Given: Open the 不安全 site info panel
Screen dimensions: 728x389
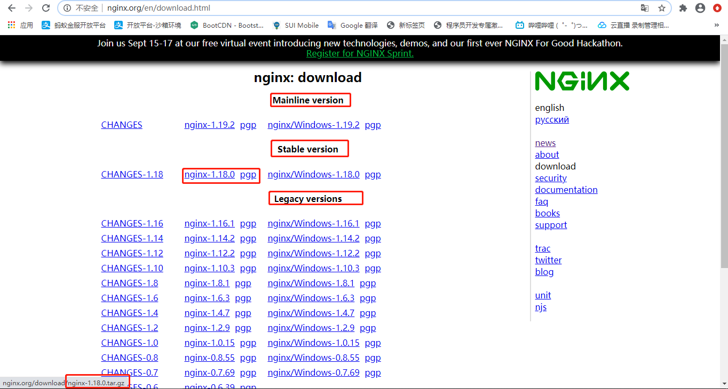Looking at the screenshot, I should coord(67,8).
